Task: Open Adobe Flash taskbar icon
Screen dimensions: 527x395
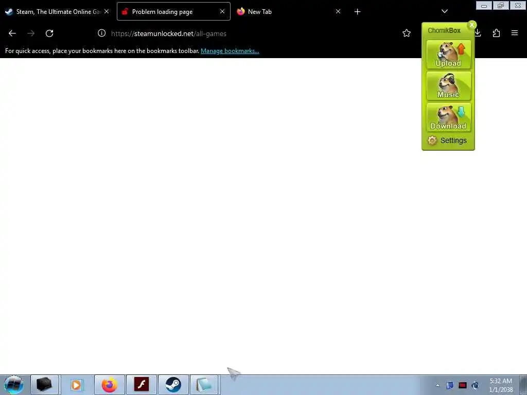Action: pos(141,385)
